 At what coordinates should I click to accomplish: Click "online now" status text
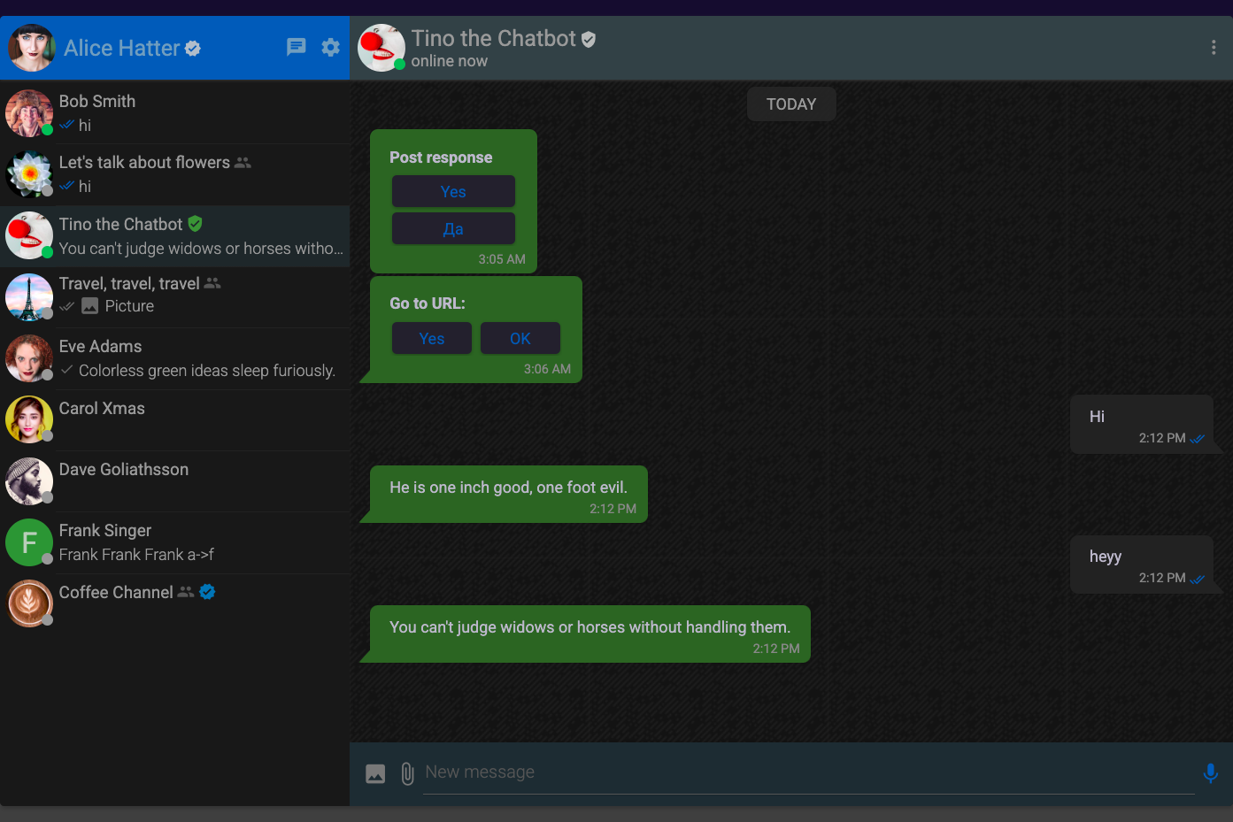point(450,61)
